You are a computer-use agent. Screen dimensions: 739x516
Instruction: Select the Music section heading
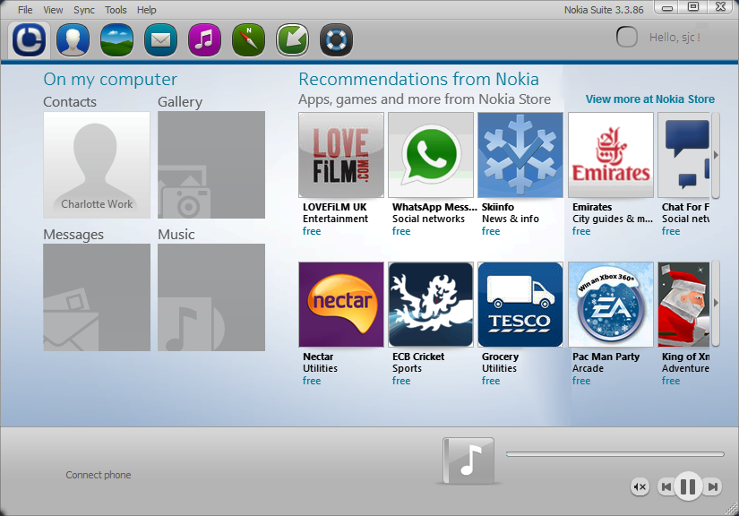(x=176, y=234)
